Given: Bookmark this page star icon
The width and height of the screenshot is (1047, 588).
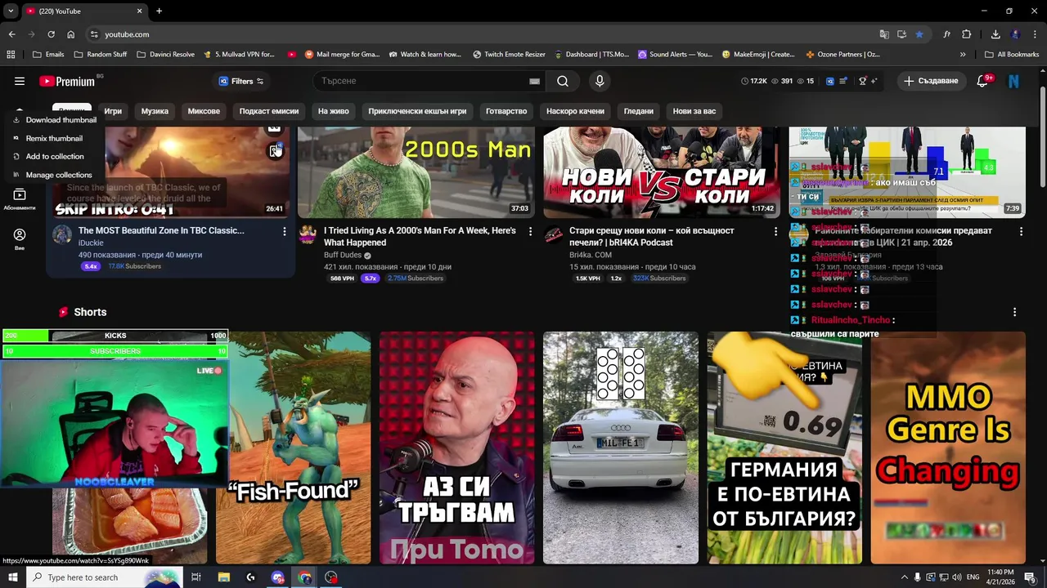Looking at the screenshot, I should click(x=919, y=34).
